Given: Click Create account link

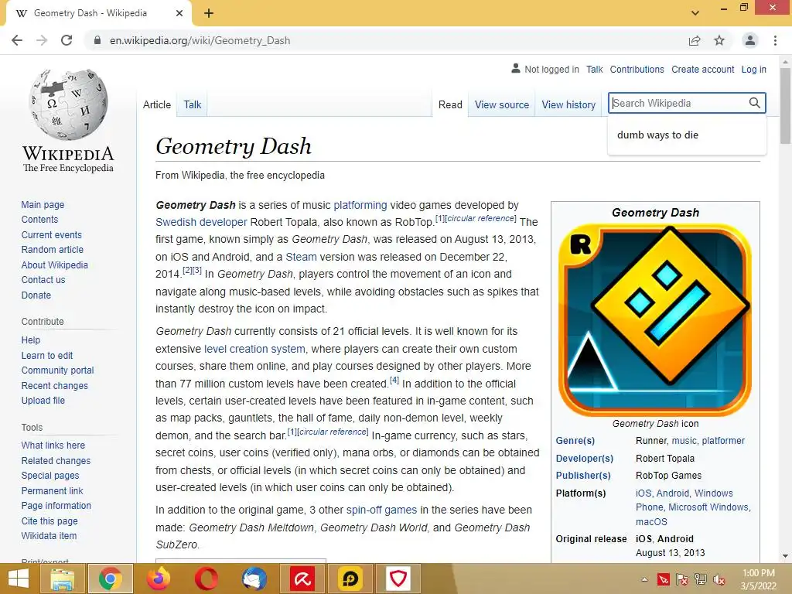Looking at the screenshot, I should point(702,69).
